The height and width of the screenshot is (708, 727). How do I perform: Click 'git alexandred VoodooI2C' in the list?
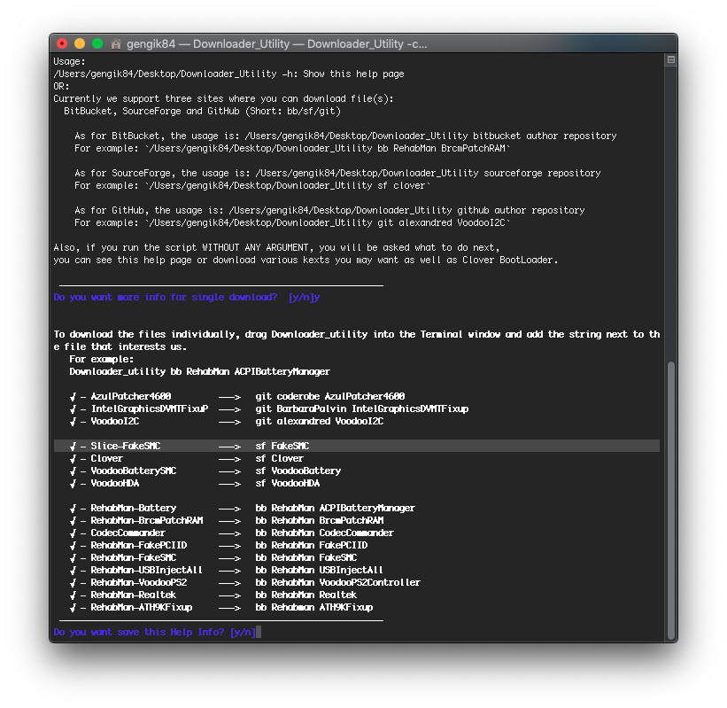320,421
